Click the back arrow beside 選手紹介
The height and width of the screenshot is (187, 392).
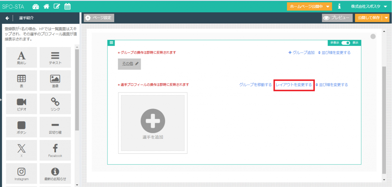(x=7, y=18)
